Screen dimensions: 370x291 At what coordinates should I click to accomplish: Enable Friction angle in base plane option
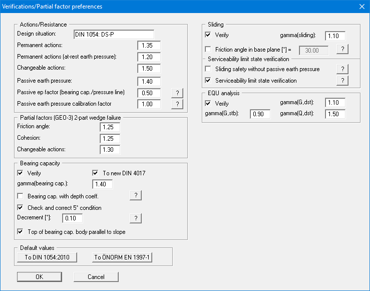208,50
